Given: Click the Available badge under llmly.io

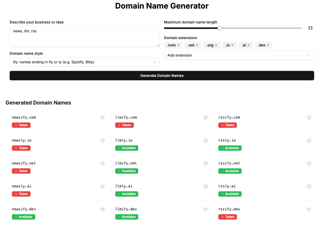Looking at the screenshot, I should pos(127,148).
